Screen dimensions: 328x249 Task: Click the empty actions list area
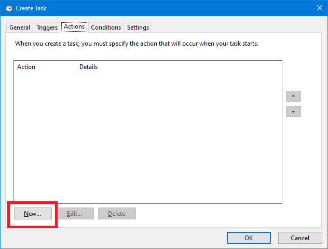tap(148, 138)
